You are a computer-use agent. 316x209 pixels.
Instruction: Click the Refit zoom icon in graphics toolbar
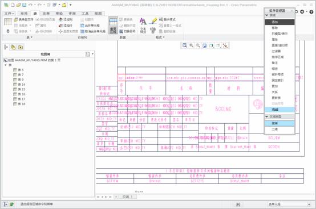point(184,45)
